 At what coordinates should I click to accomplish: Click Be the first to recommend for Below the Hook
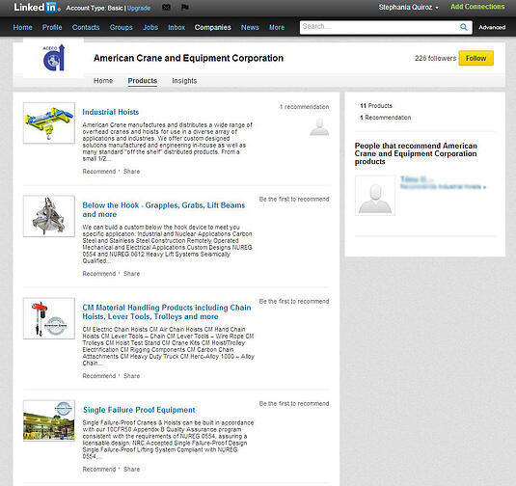point(294,199)
